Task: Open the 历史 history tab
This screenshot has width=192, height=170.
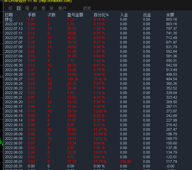Action: pyautogui.click(x=87, y=8)
